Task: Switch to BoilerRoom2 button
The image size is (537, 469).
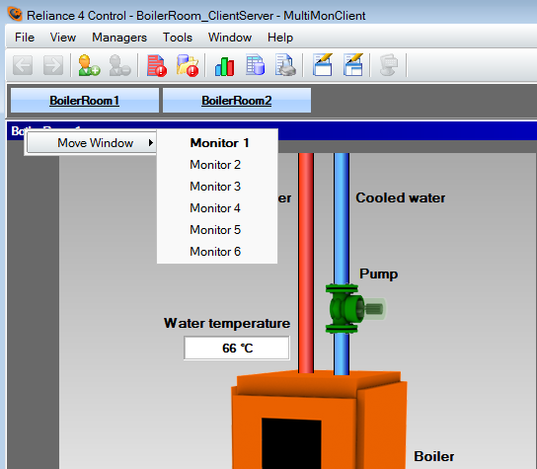Action: tap(237, 101)
